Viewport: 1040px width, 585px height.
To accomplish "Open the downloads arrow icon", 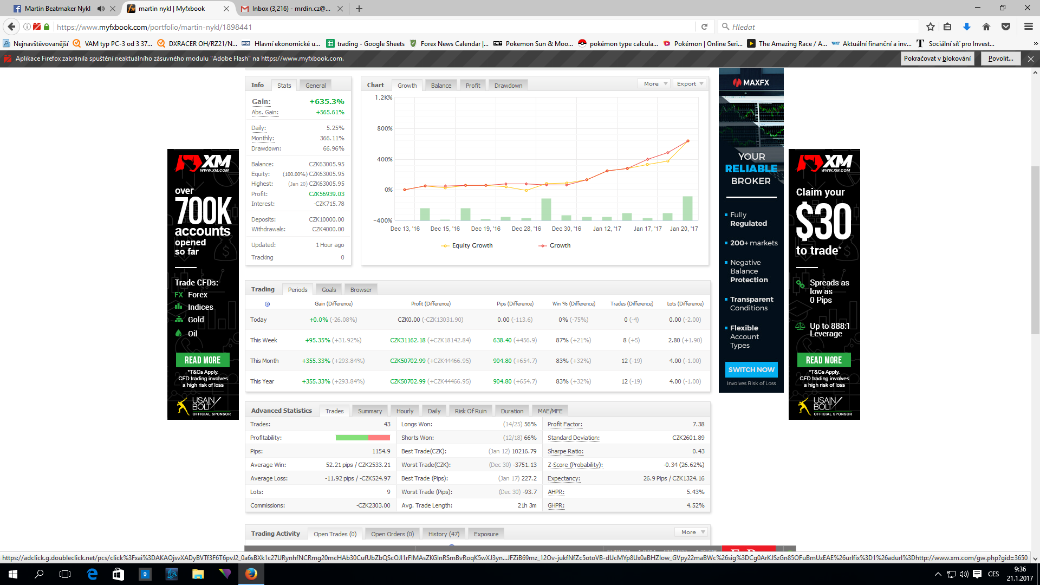I will (x=967, y=27).
